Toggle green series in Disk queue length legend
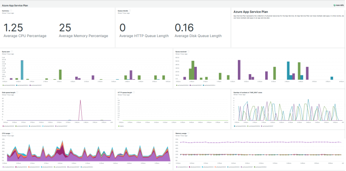Viewport: 346px width, 171px height. (x=22, y=126)
